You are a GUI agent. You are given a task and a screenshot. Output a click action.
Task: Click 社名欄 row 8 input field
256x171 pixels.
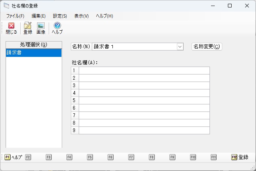tap(144, 123)
